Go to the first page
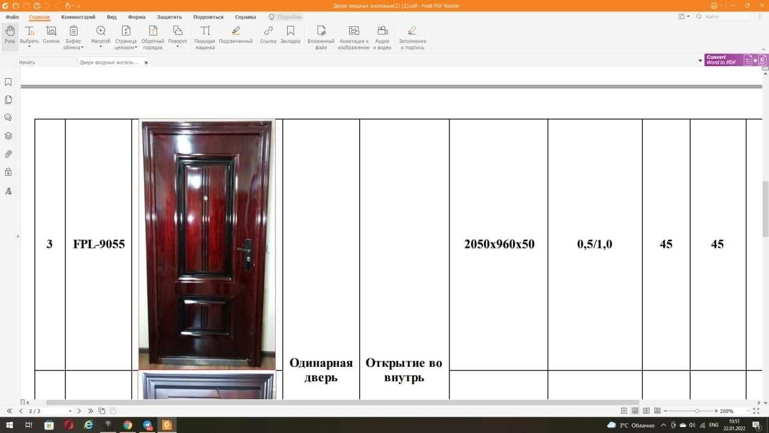The width and height of the screenshot is (769, 433). click(x=9, y=411)
